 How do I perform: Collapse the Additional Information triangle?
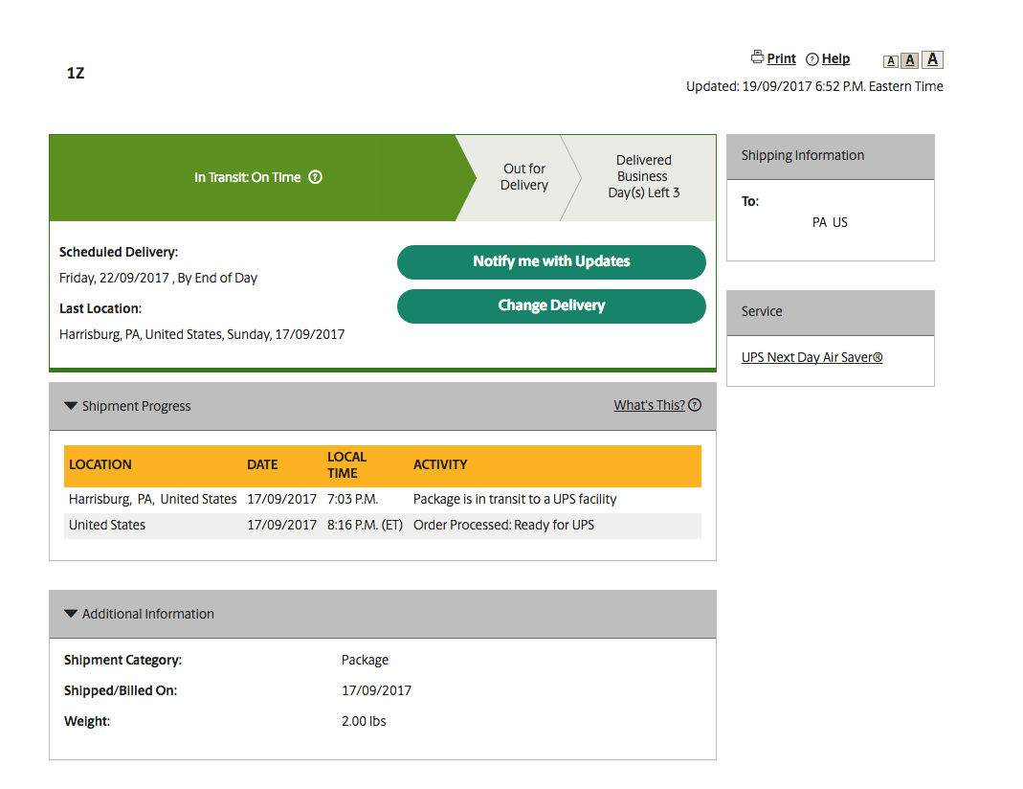pyautogui.click(x=71, y=614)
